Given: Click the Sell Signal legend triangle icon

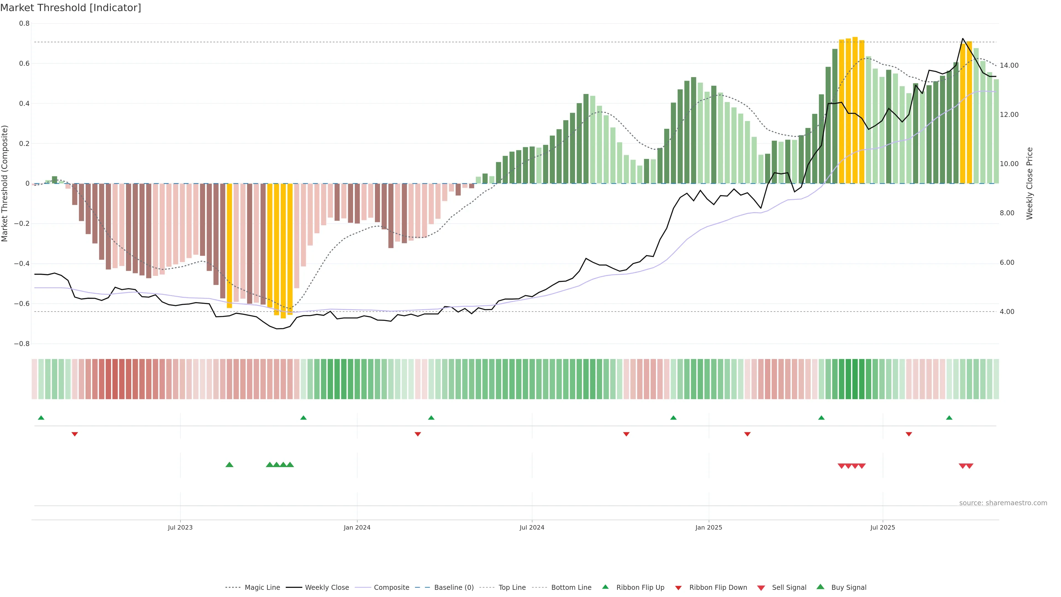Looking at the screenshot, I should (x=761, y=588).
